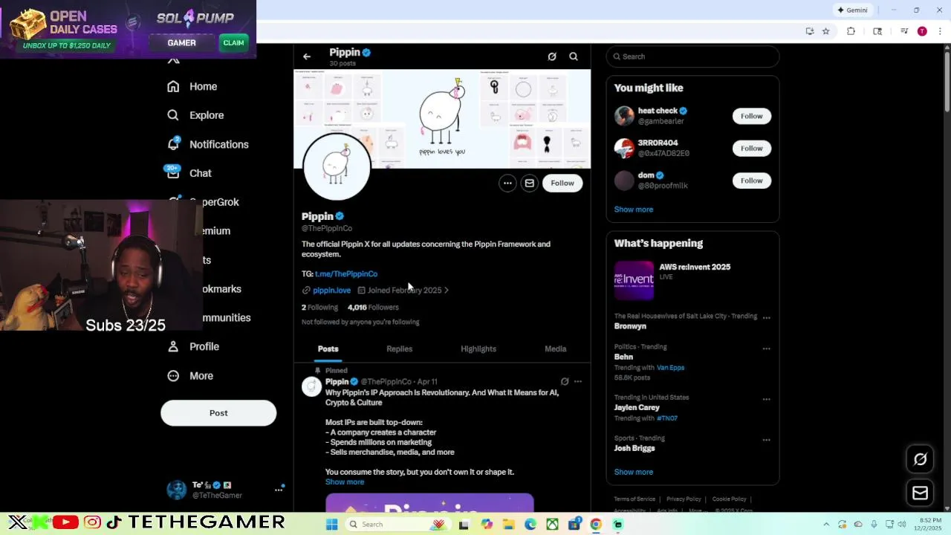Click the right sidebar Search field
The height and width of the screenshot is (535, 951).
click(692, 56)
